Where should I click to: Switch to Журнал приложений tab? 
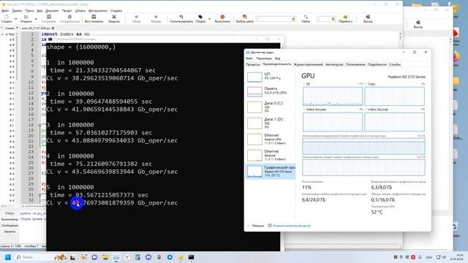tap(308, 64)
